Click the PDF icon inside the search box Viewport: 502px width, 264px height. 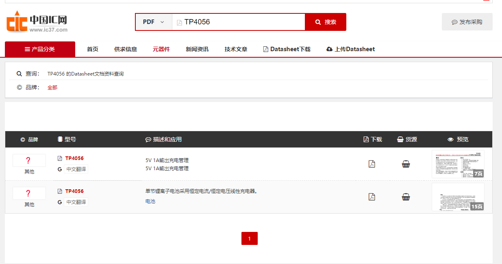click(x=179, y=22)
